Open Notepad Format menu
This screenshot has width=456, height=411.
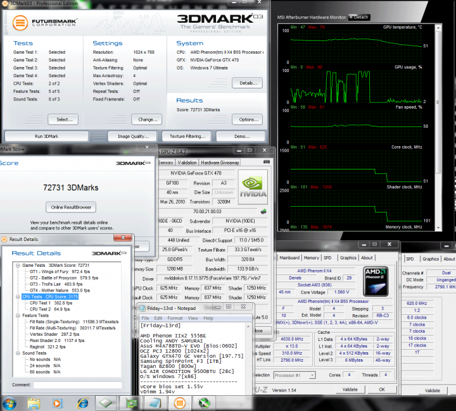[175, 318]
